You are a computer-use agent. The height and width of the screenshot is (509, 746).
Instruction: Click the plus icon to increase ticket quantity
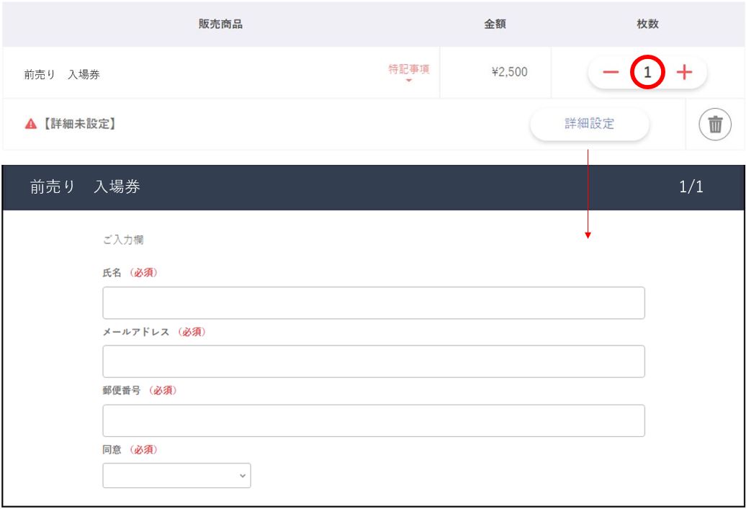683,73
